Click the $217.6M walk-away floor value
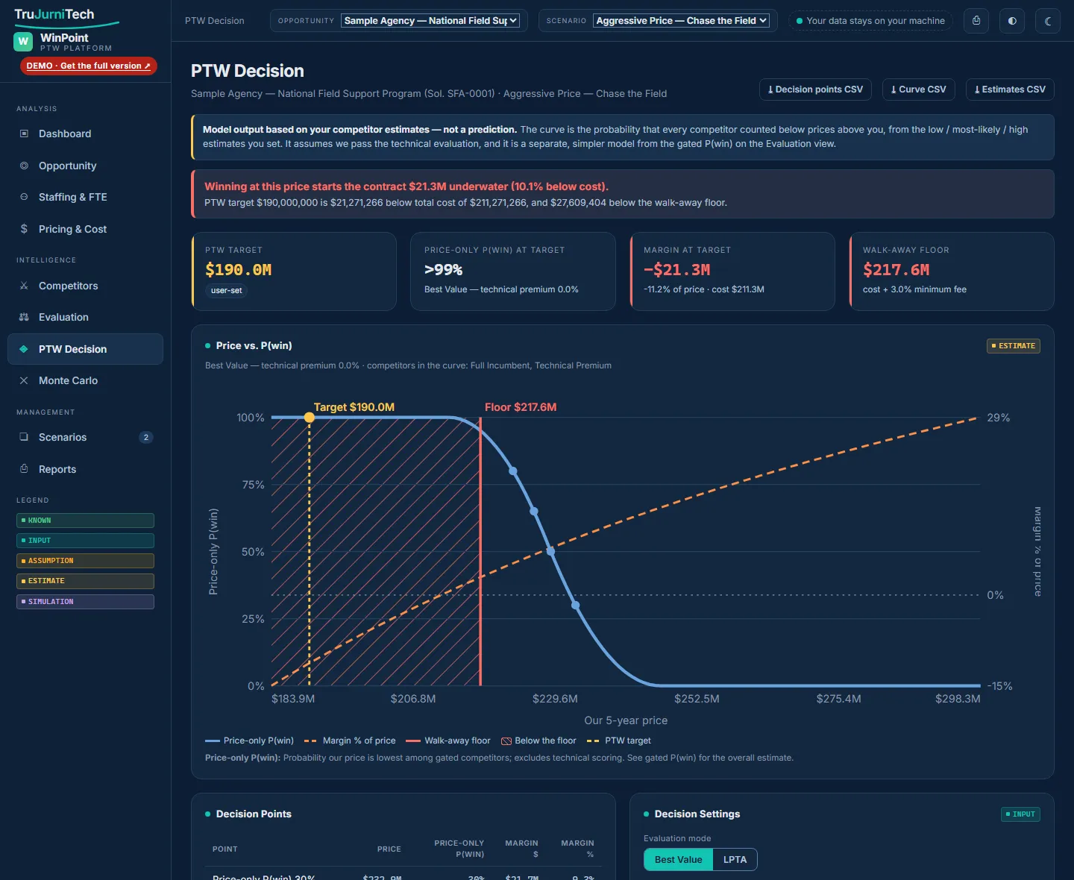 [x=896, y=270]
